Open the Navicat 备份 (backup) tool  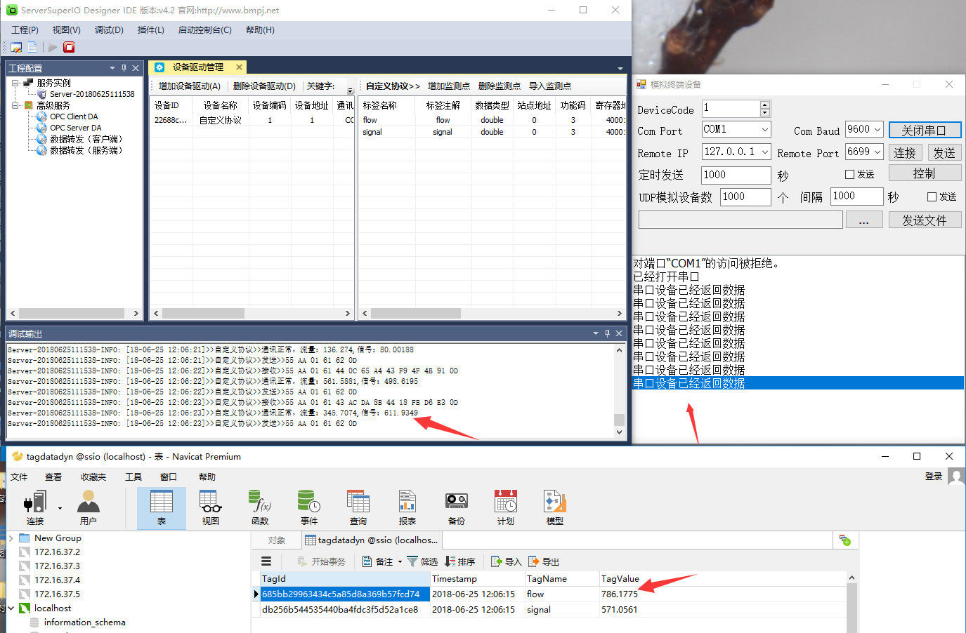pyautogui.click(x=456, y=507)
